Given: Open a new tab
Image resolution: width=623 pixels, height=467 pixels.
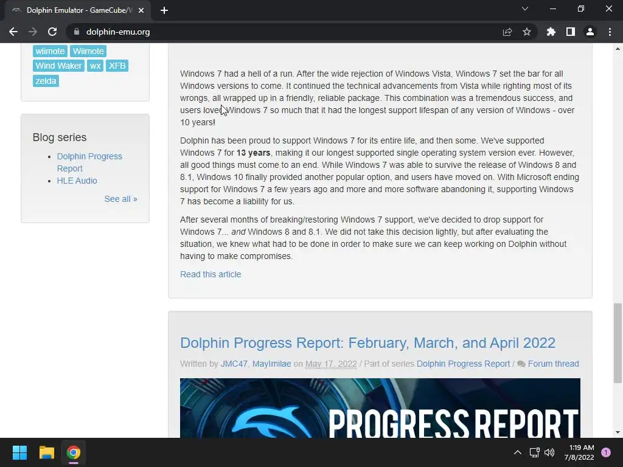Looking at the screenshot, I should (164, 10).
